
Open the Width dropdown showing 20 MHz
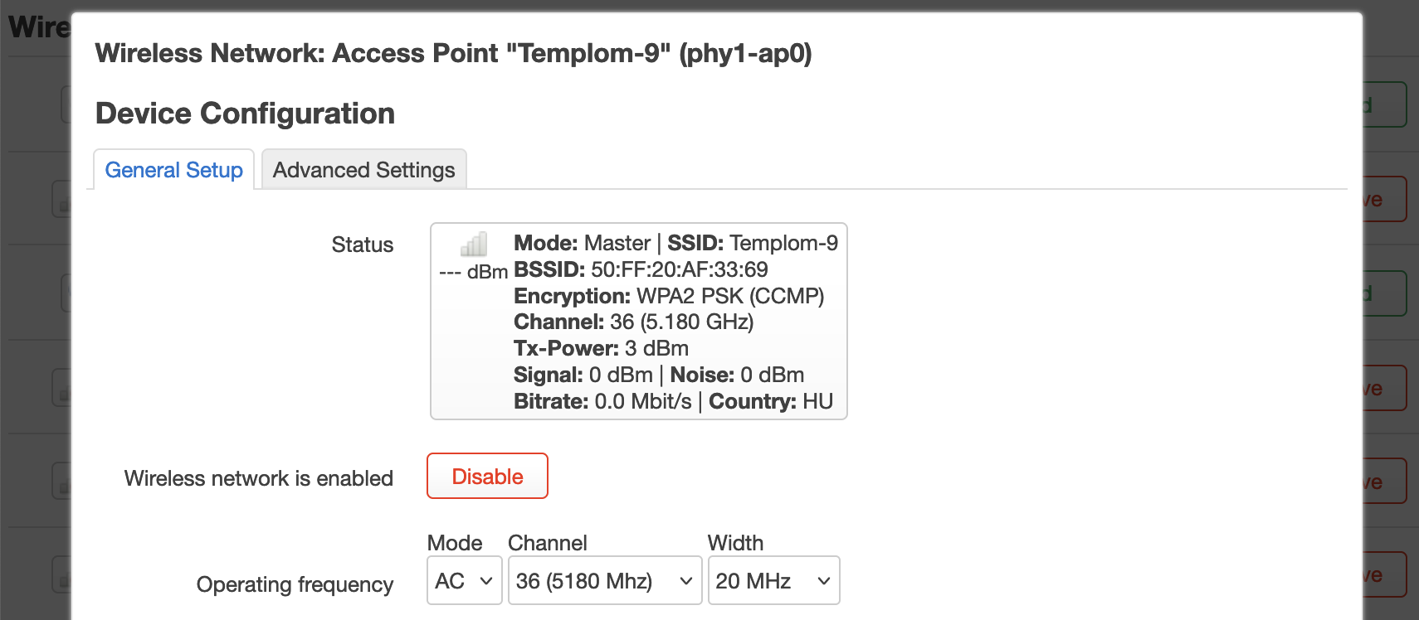click(773, 580)
